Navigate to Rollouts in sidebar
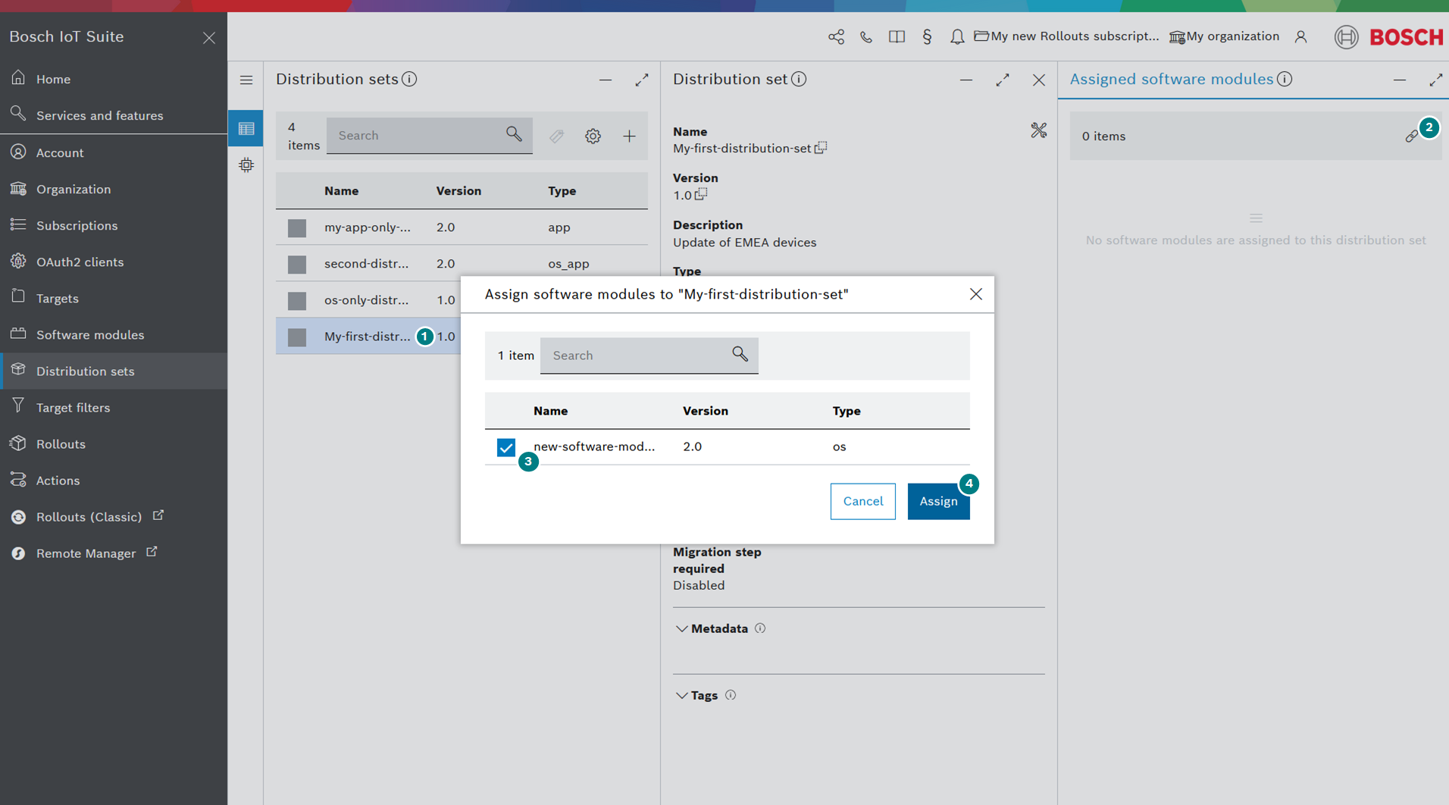1449x805 pixels. pos(61,443)
